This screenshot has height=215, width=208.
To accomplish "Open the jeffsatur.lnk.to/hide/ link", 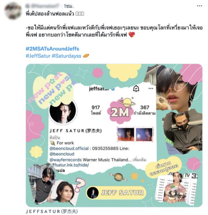I will point(70,165).
